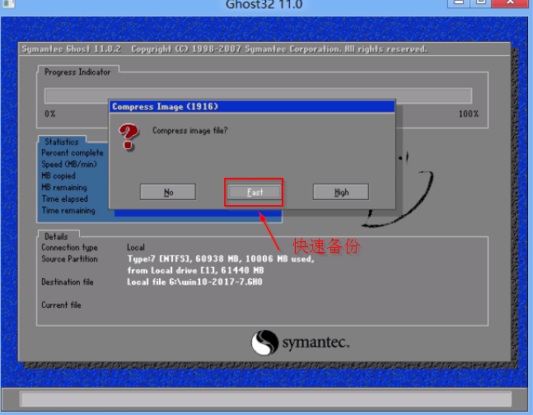Click the Details panel header
The width and height of the screenshot is (533, 415).
click(x=56, y=236)
